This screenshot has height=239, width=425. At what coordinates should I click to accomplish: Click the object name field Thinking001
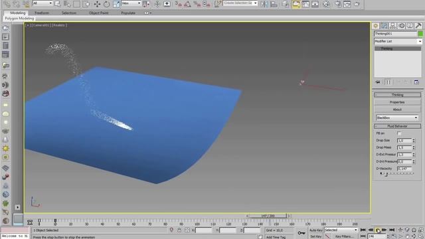[396, 34]
